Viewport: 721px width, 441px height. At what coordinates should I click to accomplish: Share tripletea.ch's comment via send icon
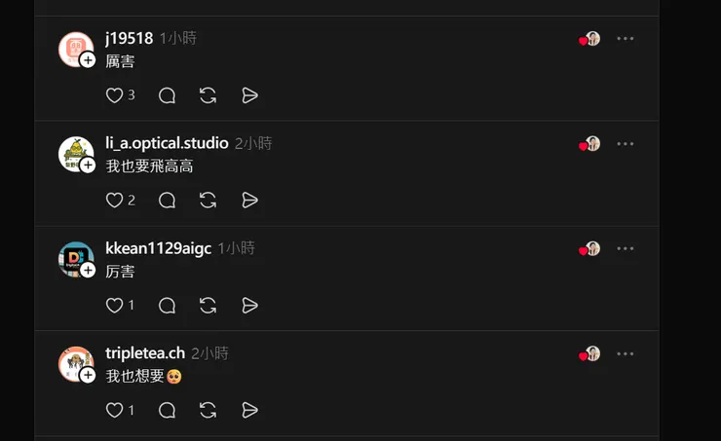pos(249,411)
